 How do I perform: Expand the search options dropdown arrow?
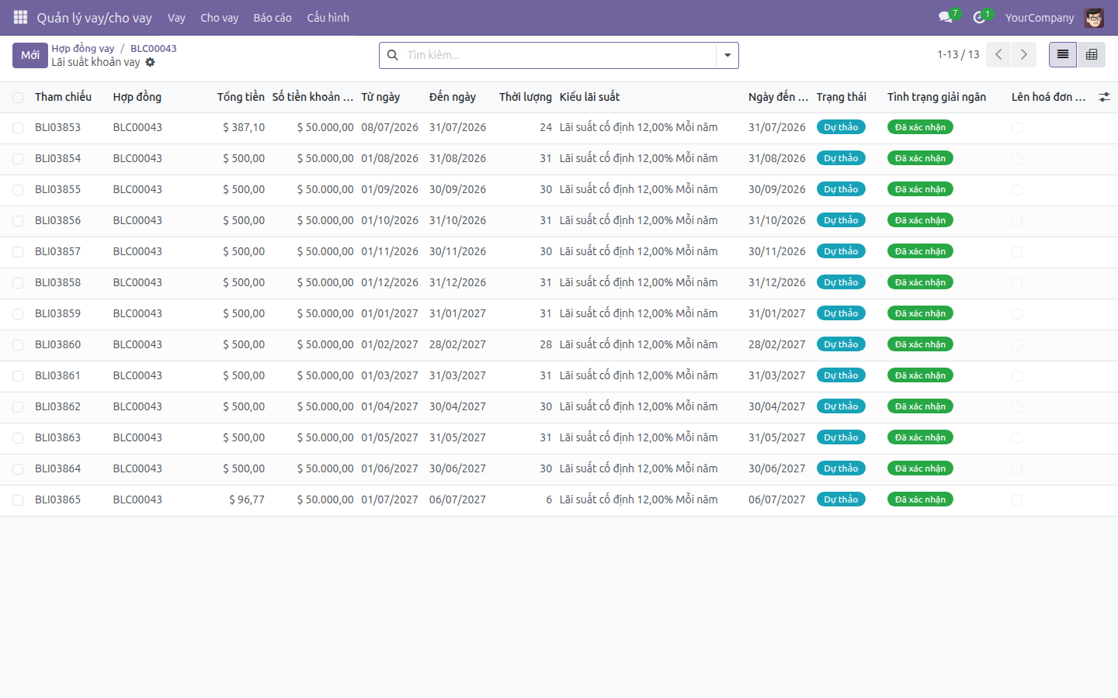pos(727,55)
